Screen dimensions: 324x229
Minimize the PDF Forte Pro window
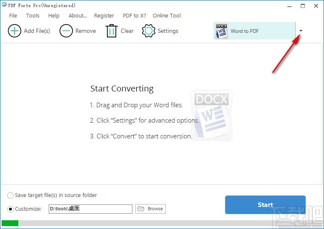tap(289, 6)
